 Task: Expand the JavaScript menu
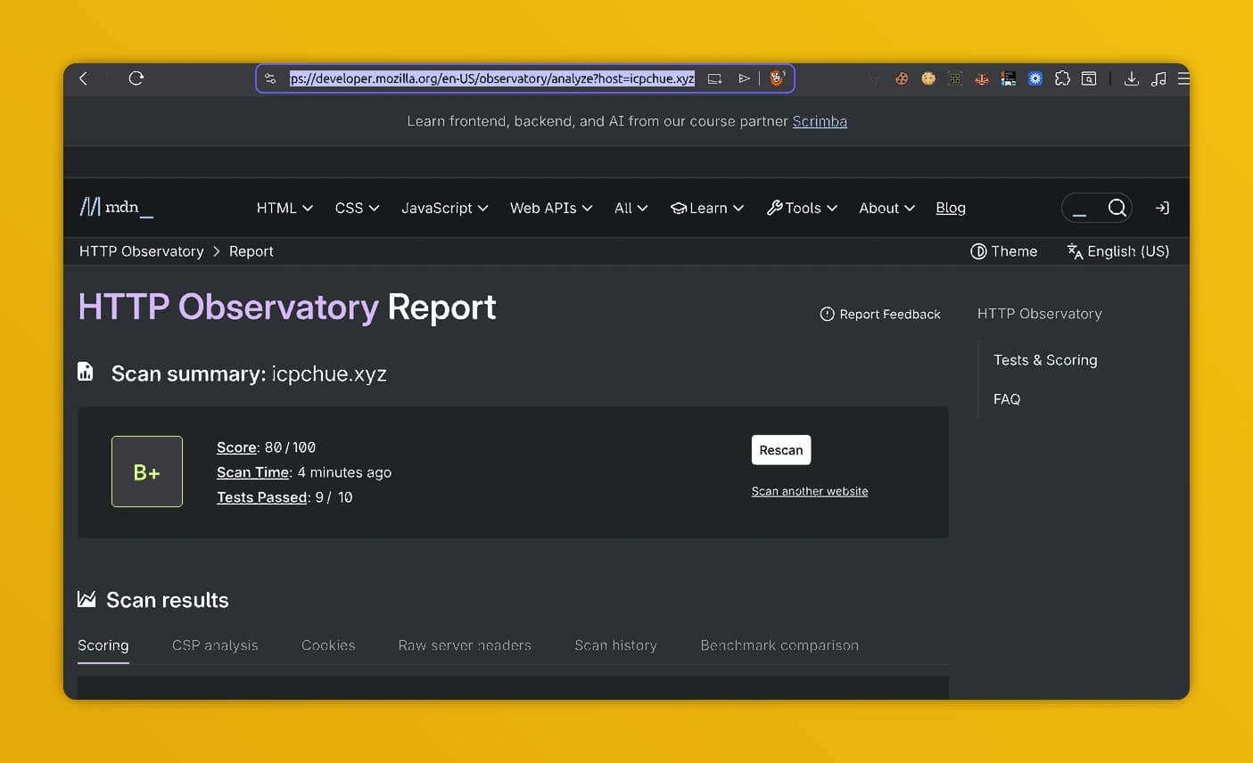coord(444,208)
